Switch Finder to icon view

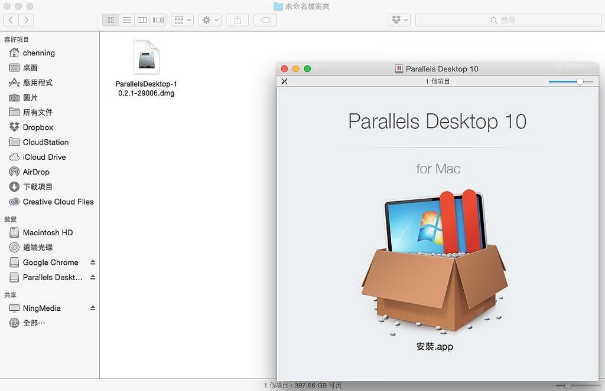[110, 20]
